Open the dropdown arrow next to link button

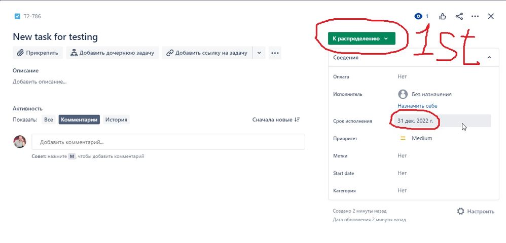pos(259,53)
